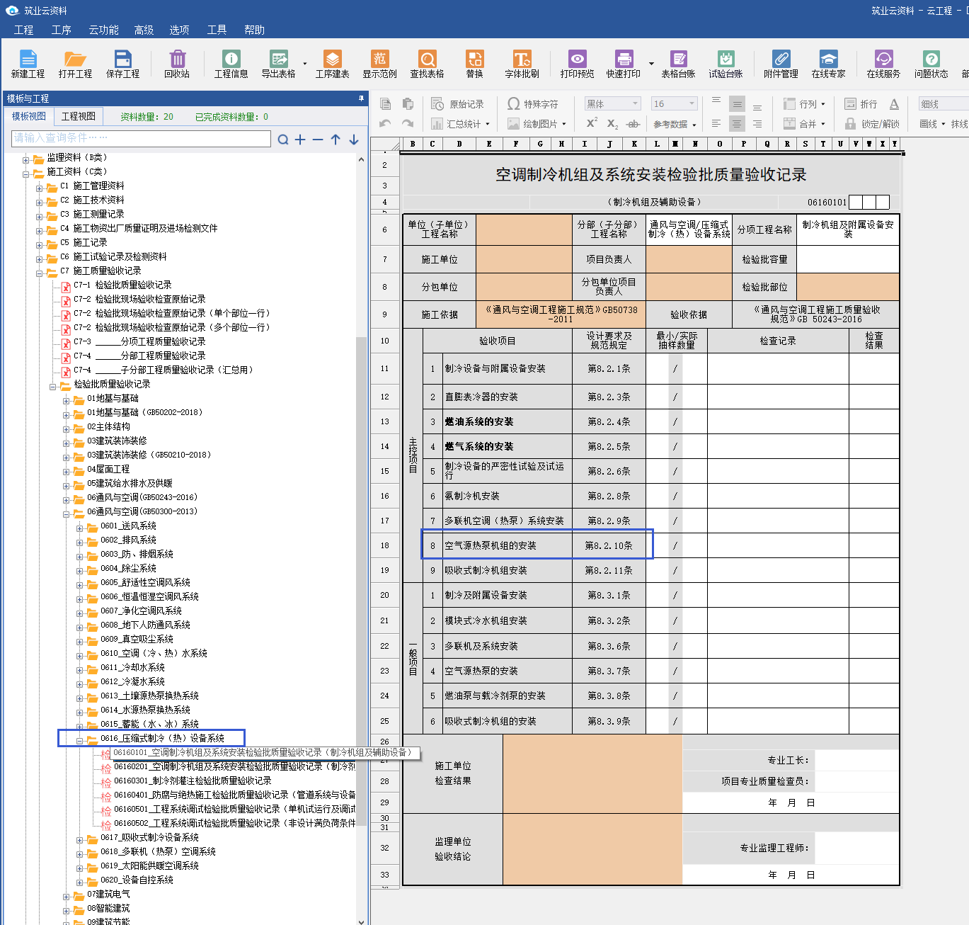Switch to the 模板视图 tab

29,116
